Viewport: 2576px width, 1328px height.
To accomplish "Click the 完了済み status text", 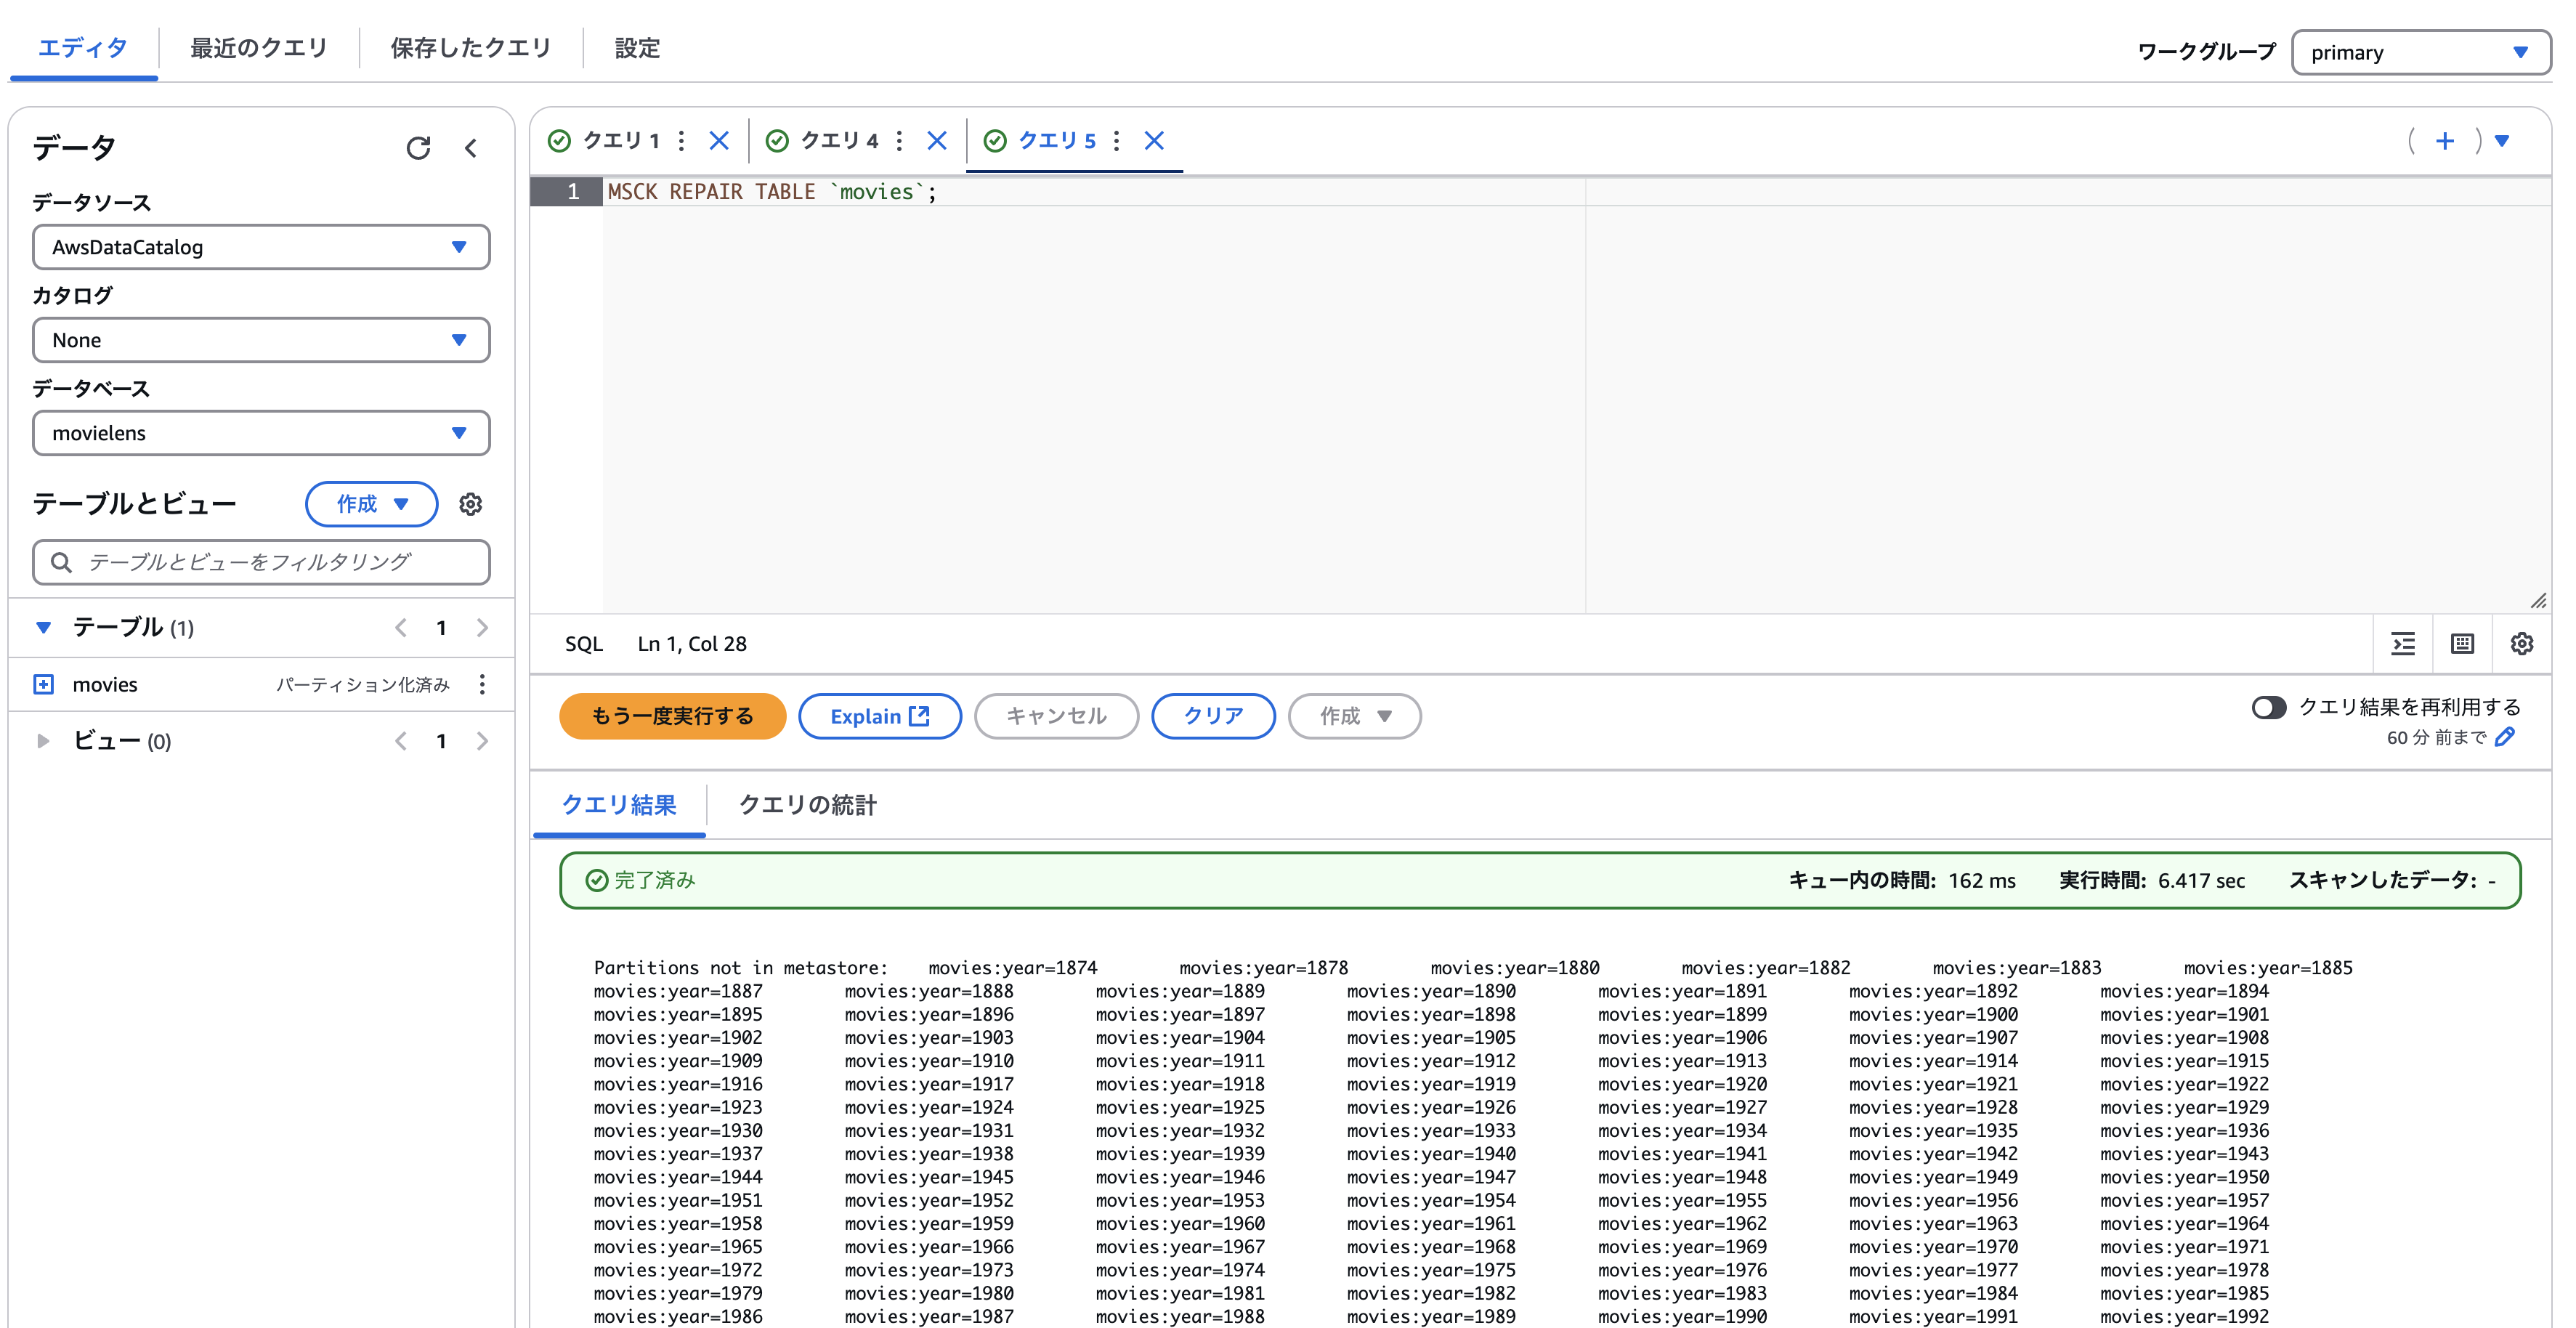I will pyautogui.click(x=655, y=880).
